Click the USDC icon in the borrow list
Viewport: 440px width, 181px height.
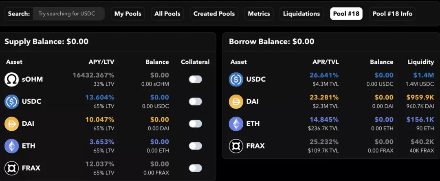tap(236, 79)
